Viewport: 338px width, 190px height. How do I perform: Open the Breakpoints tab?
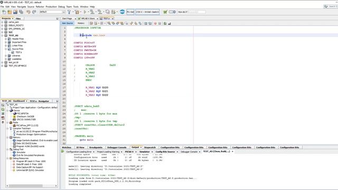tap(96, 147)
